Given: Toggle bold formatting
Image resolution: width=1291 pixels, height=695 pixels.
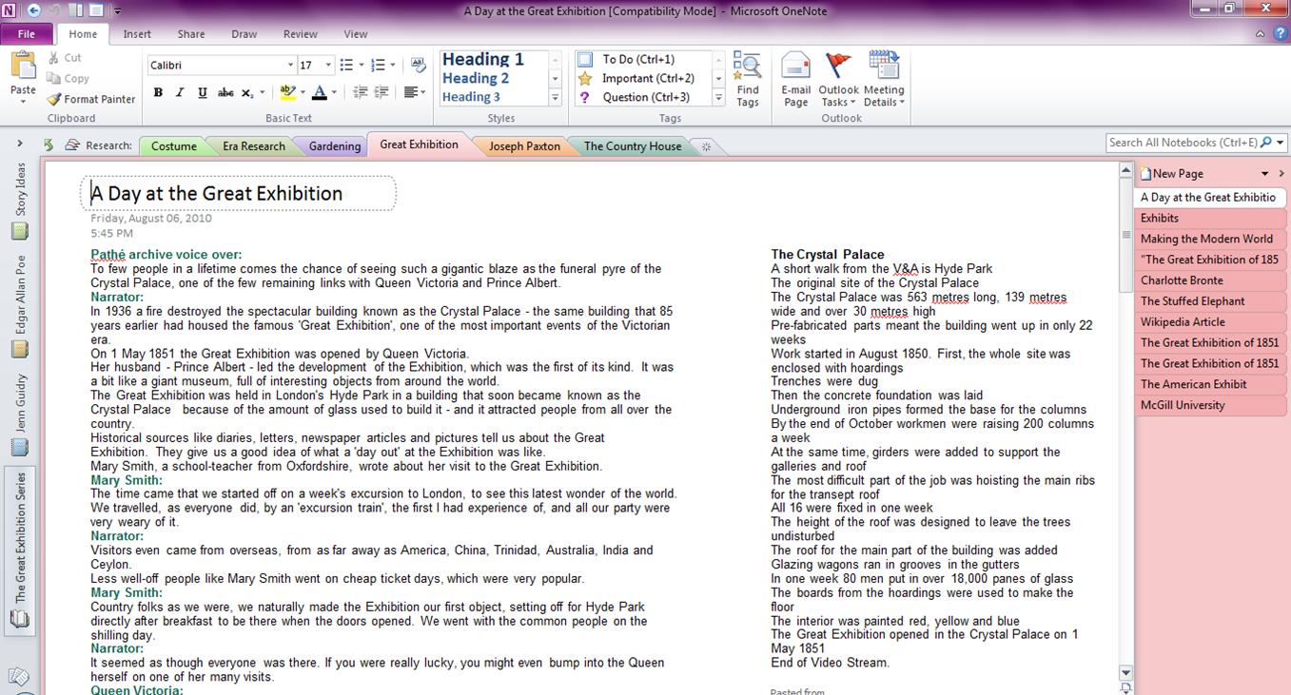Looking at the screenshot, I should pos(158,93).
